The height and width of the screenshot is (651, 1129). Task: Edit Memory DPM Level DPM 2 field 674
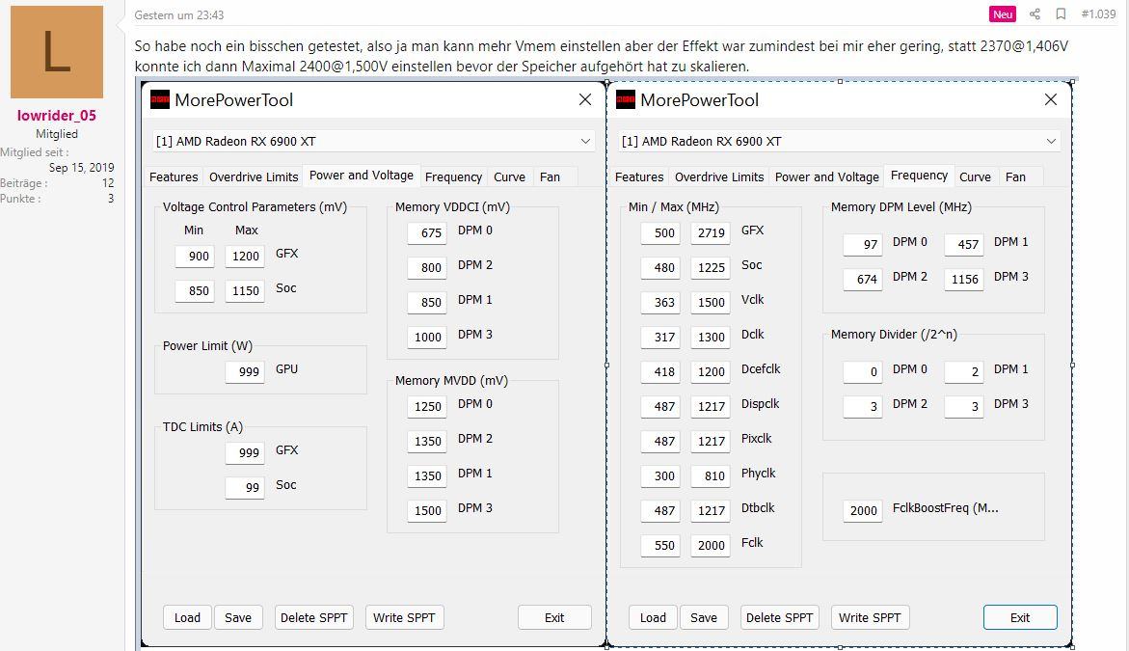click(863, 280)
